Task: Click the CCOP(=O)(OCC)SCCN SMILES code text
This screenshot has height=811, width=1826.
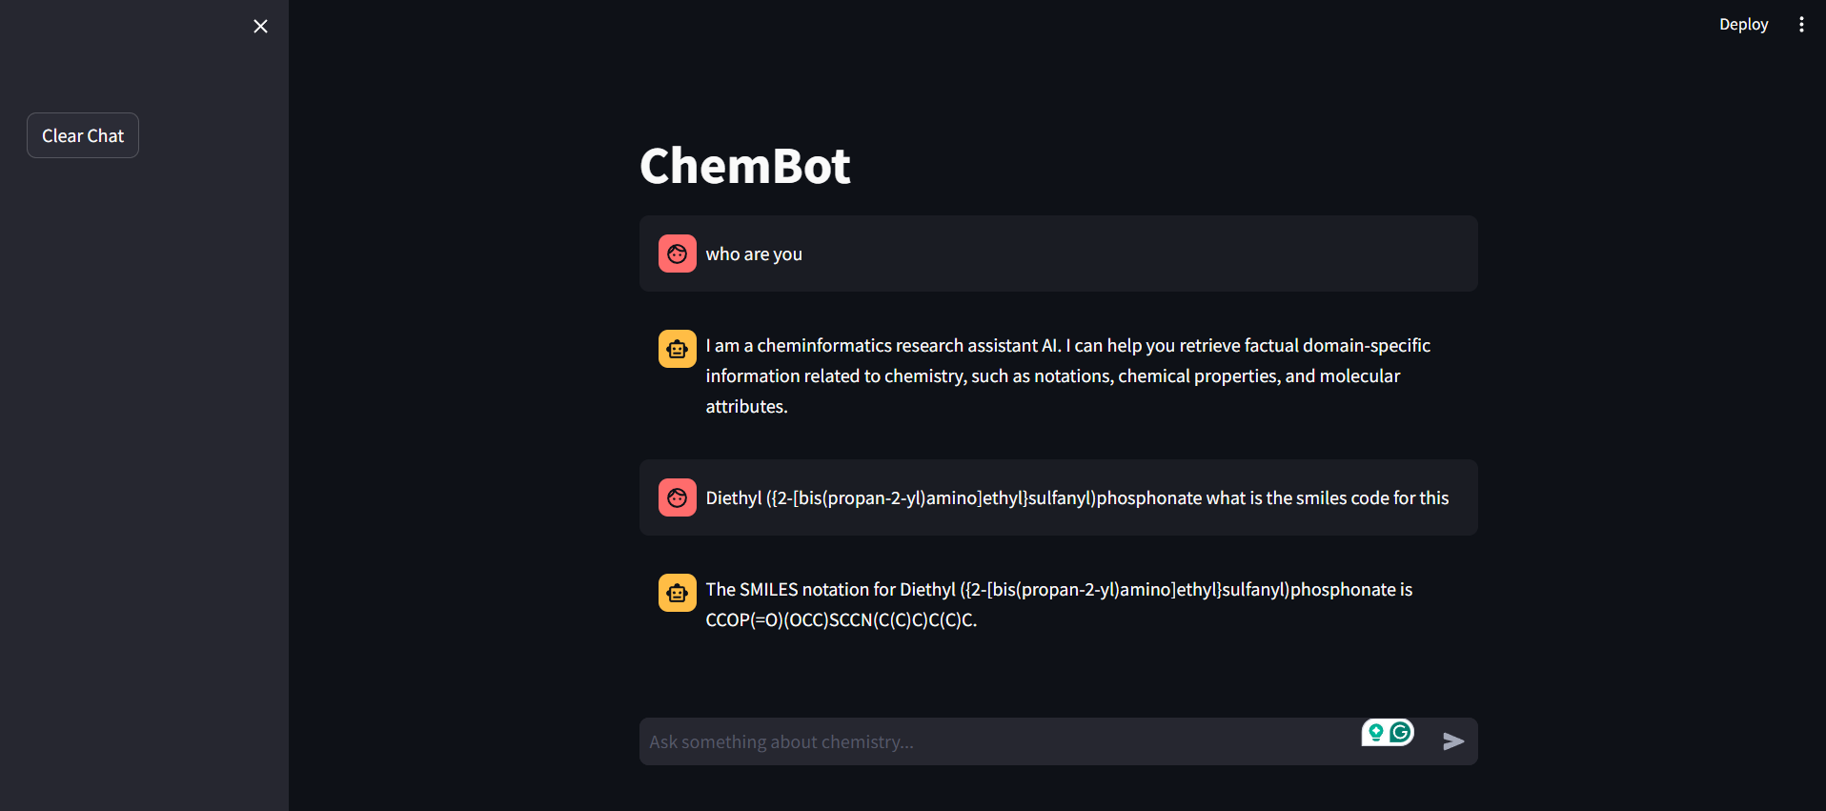Action: [x=842, y=619]
